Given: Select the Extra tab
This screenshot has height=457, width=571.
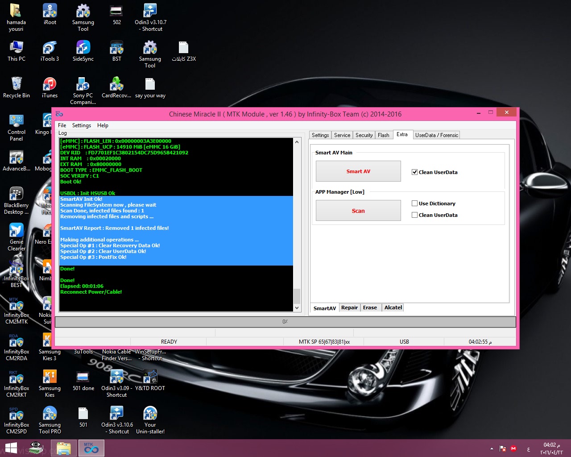Looking at the screenshot, I should 402,134.
